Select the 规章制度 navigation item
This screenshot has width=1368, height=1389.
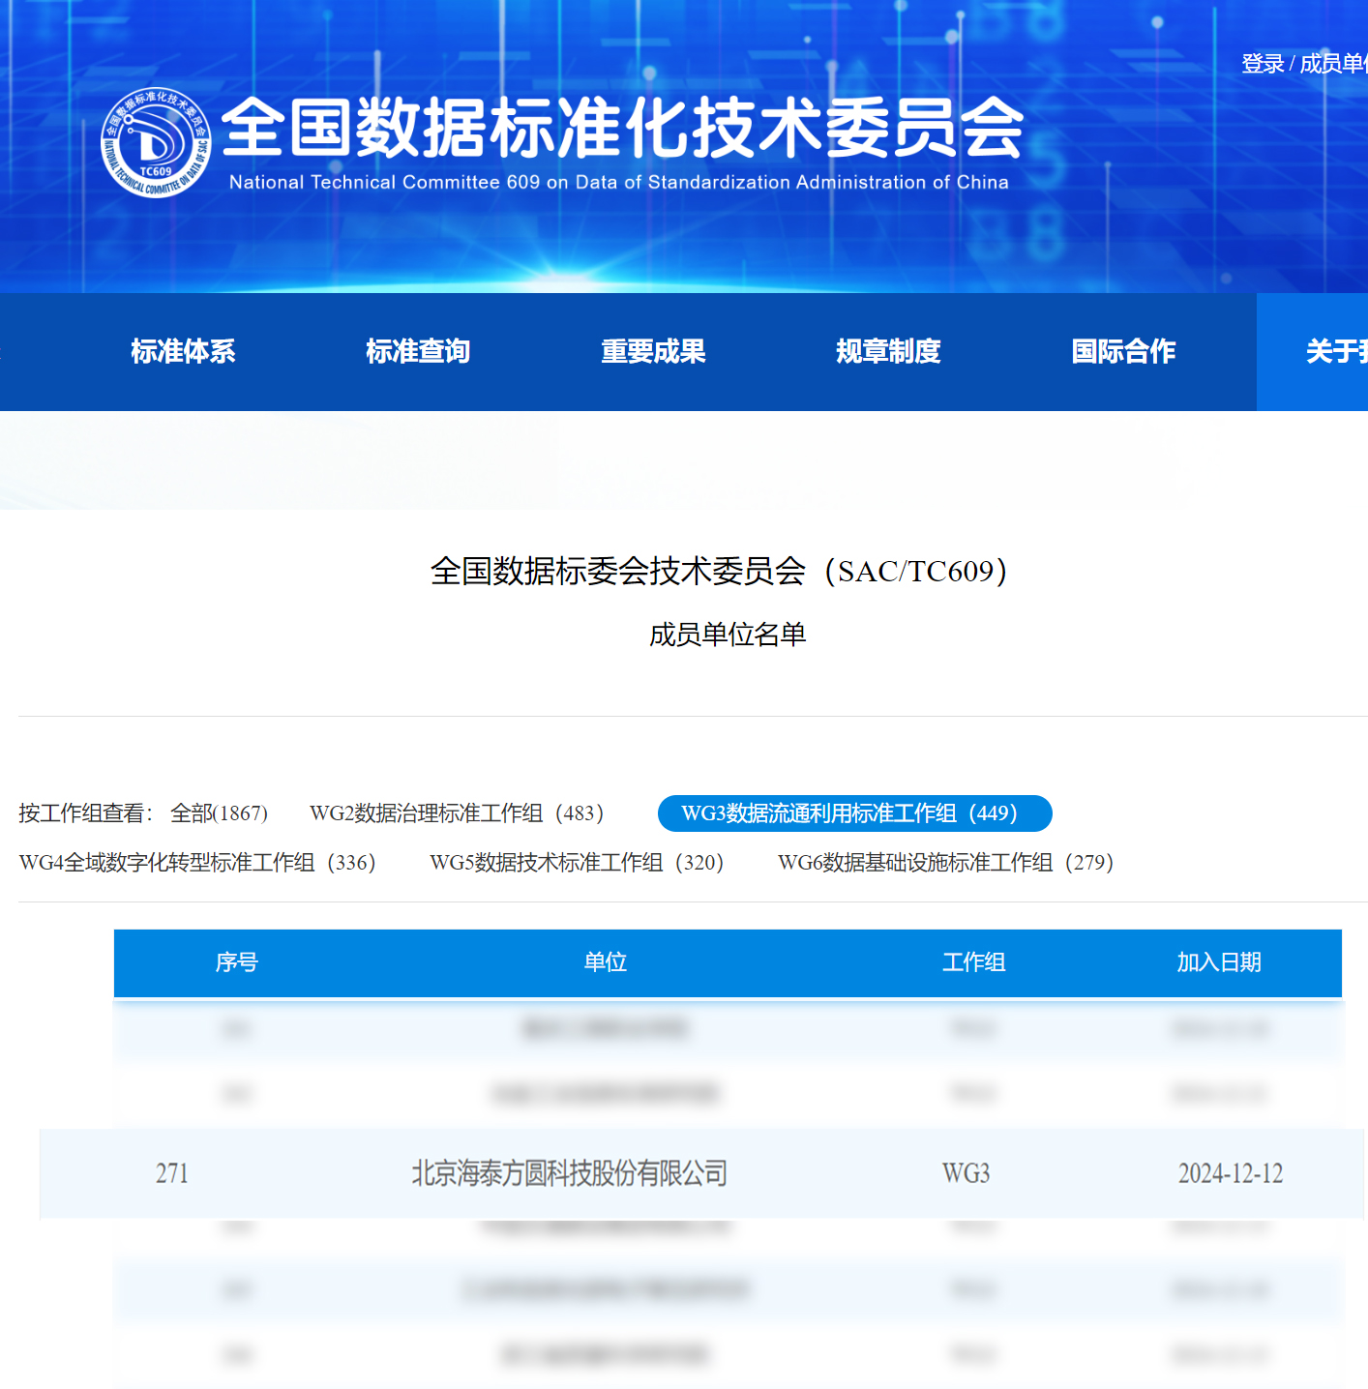pos(888,351)
